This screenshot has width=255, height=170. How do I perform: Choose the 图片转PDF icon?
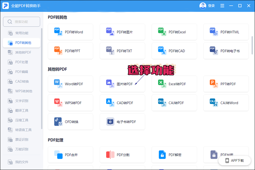click(x=110, y=84)
